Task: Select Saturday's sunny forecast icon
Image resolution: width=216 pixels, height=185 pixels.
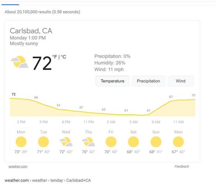Action: click(133, 142)
